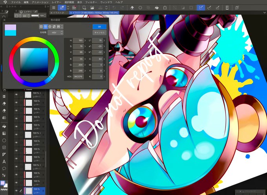The image size is (267, 195).
Task: Click the undo arrow icon
Action: pyautogui.click(x=114, y=8)
